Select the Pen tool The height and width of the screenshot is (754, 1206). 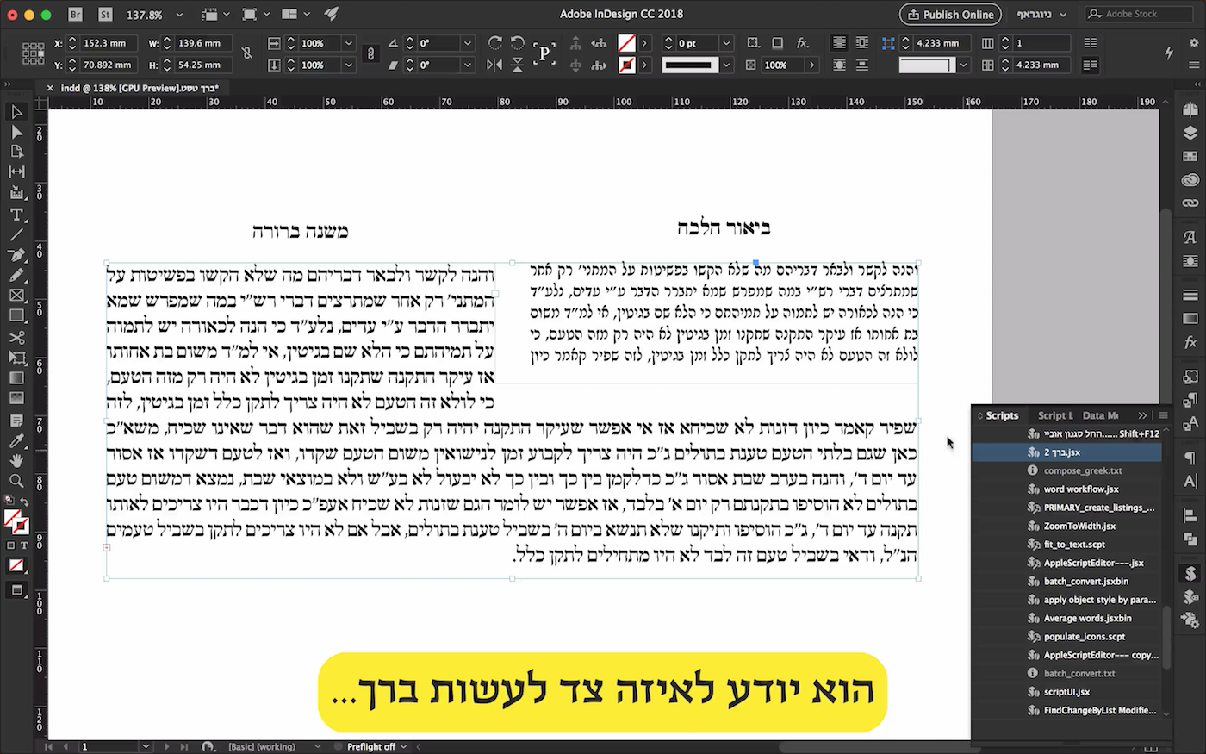coord(16,255)
